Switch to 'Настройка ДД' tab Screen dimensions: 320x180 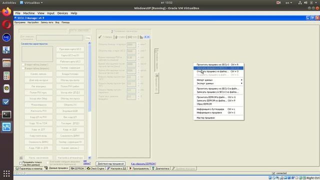tap(116, 168)
